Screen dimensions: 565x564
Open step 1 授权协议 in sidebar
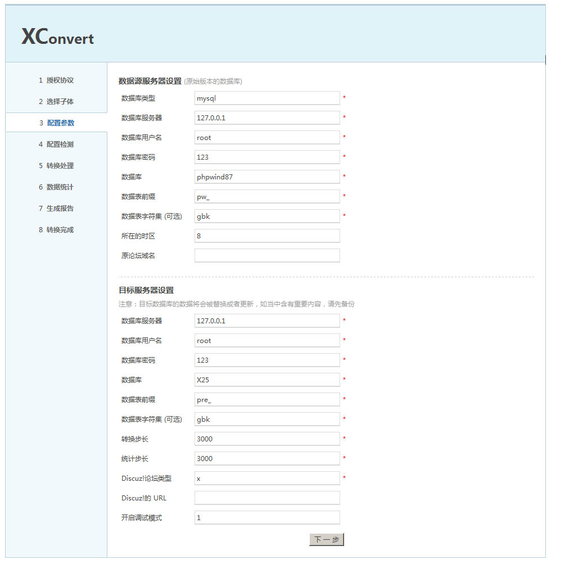pos(56,80)
